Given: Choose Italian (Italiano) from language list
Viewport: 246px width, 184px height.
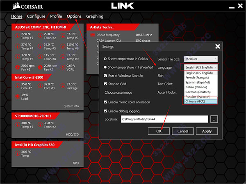Looking at the screenshot, I should coord(201,87).
